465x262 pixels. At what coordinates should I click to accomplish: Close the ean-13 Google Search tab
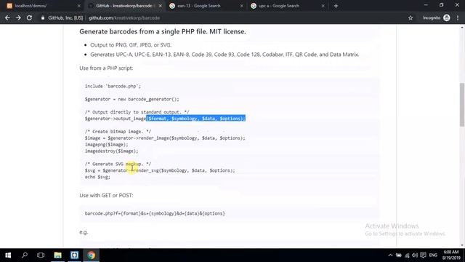pos(242,6)
